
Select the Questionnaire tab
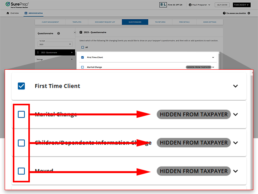(135, 22)
